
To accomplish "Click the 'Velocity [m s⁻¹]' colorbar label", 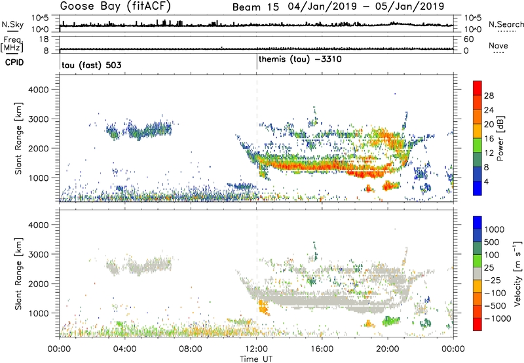I will (x=517, y=273).
